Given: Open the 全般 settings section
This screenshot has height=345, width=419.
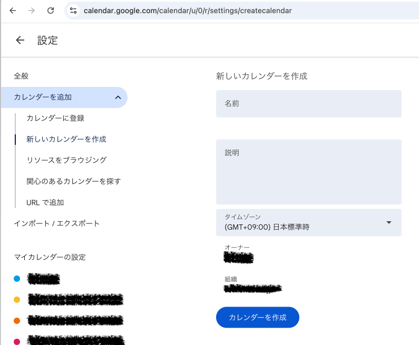Looking at the screenshot, I should [21, 76].
